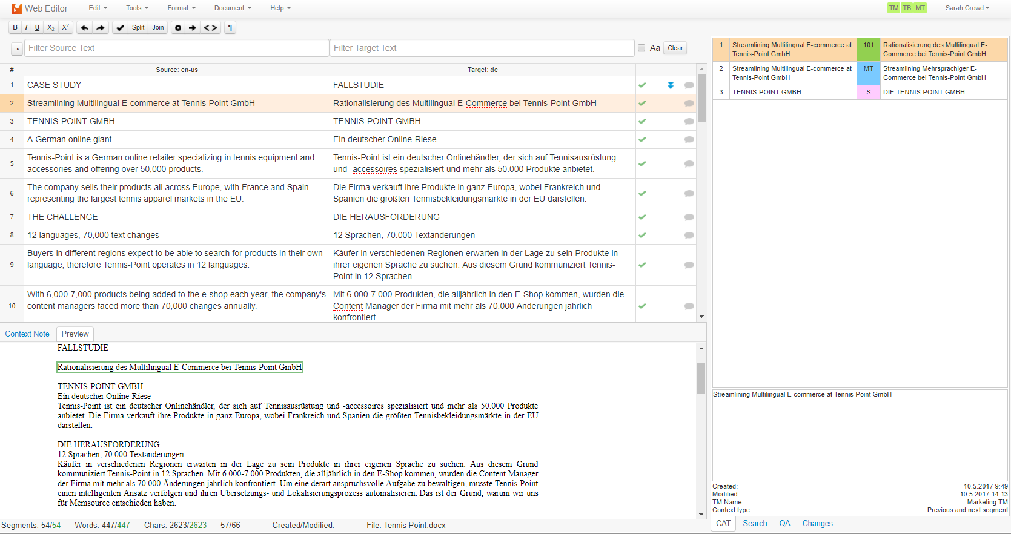
Task: Click the Bold formatting button
Action: click(15, 28)
